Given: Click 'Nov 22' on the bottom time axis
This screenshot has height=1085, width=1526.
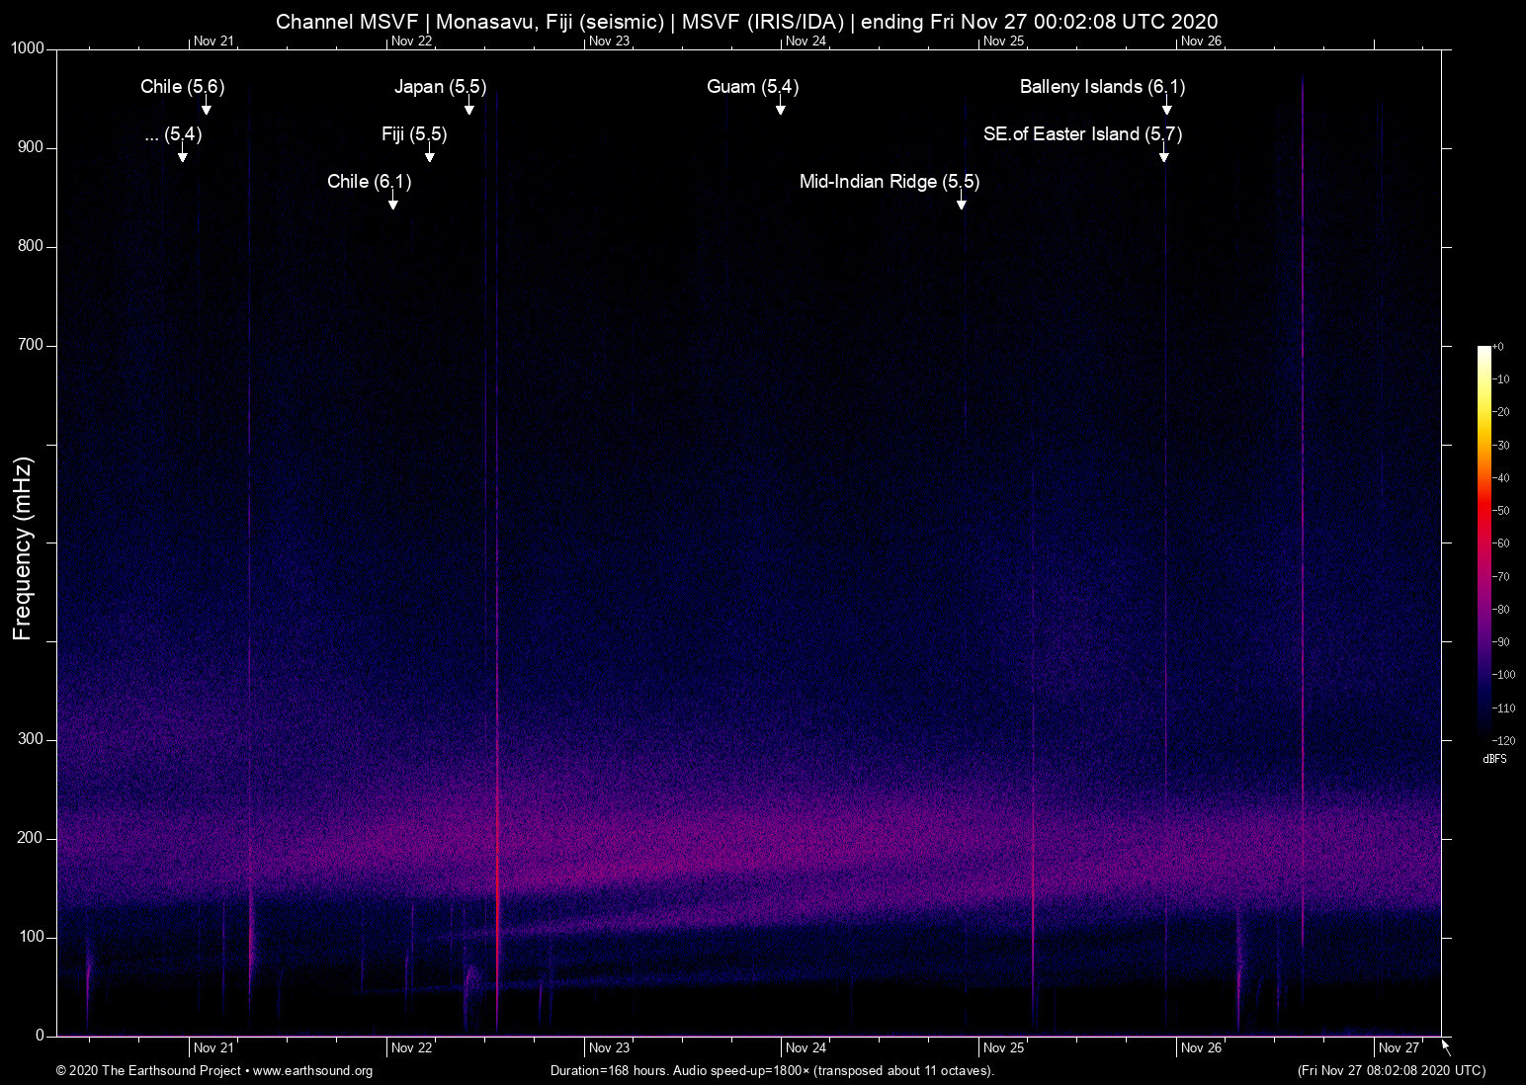Looking at the screenshot, I should tap(411, 1048).
